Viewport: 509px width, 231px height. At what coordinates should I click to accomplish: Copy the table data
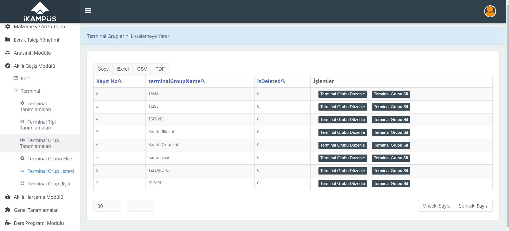pyautogui.click(x=103, y=69)
